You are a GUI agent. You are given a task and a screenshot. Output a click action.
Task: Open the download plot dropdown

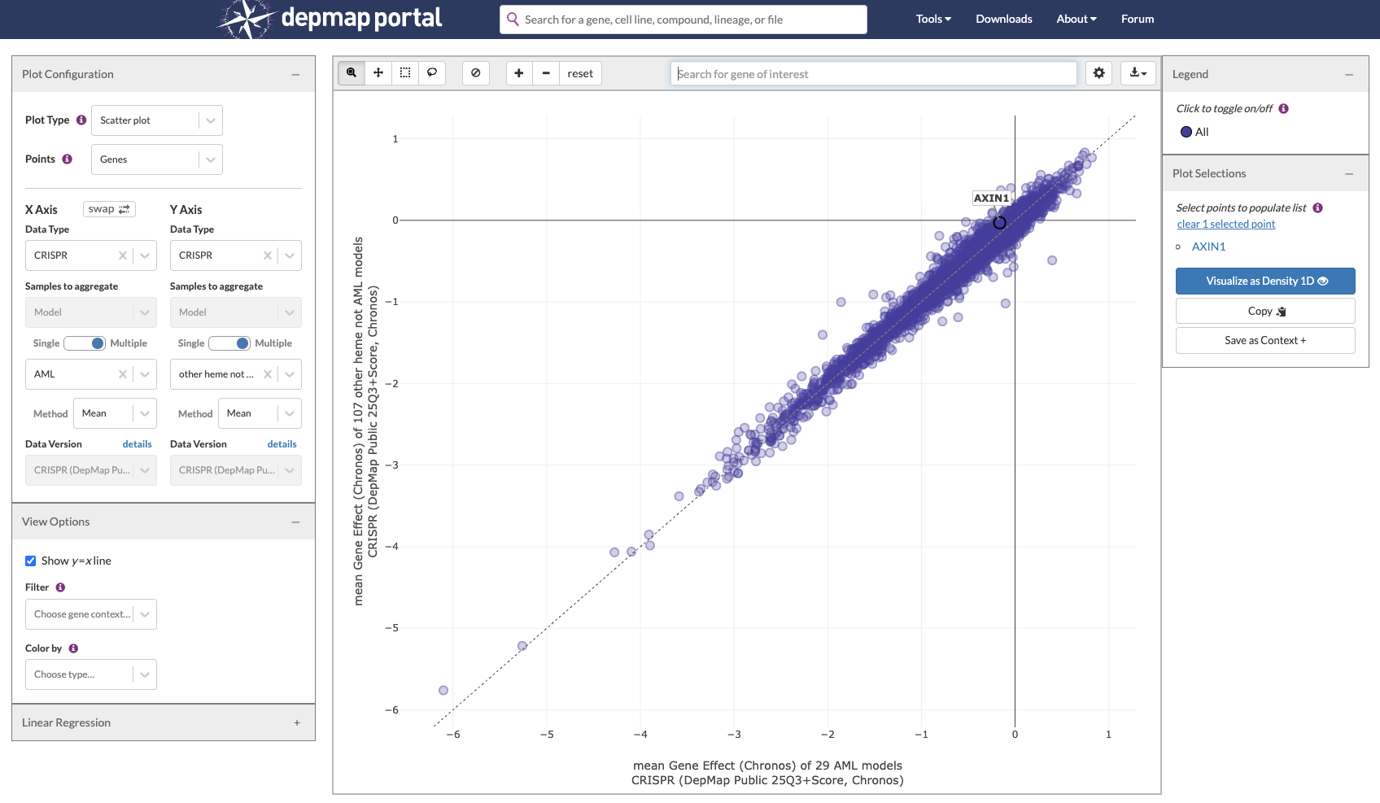point(1138,73)
